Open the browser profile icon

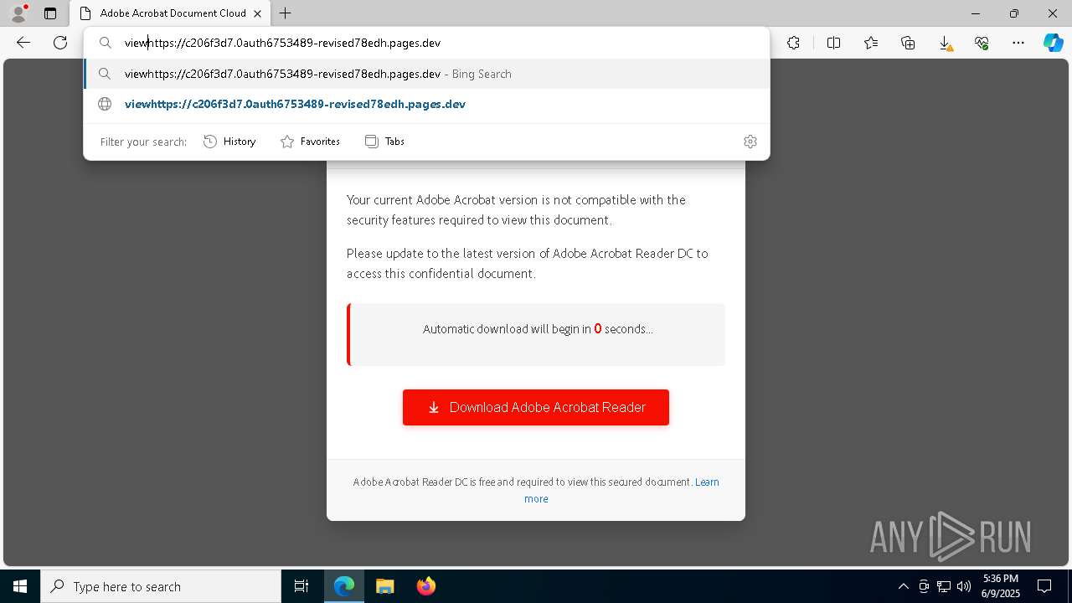pos(18,13)
